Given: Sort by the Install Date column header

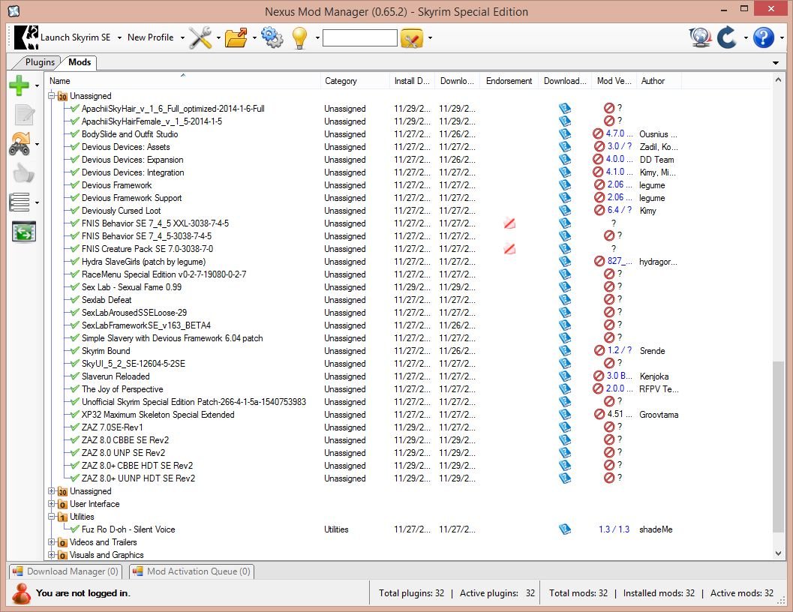Looking at the screenshot, I should pyautogui.click(x=412, y=81).
